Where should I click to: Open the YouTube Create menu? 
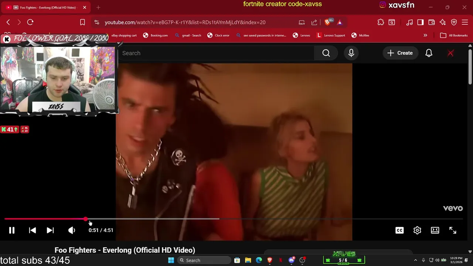(400, 53)
